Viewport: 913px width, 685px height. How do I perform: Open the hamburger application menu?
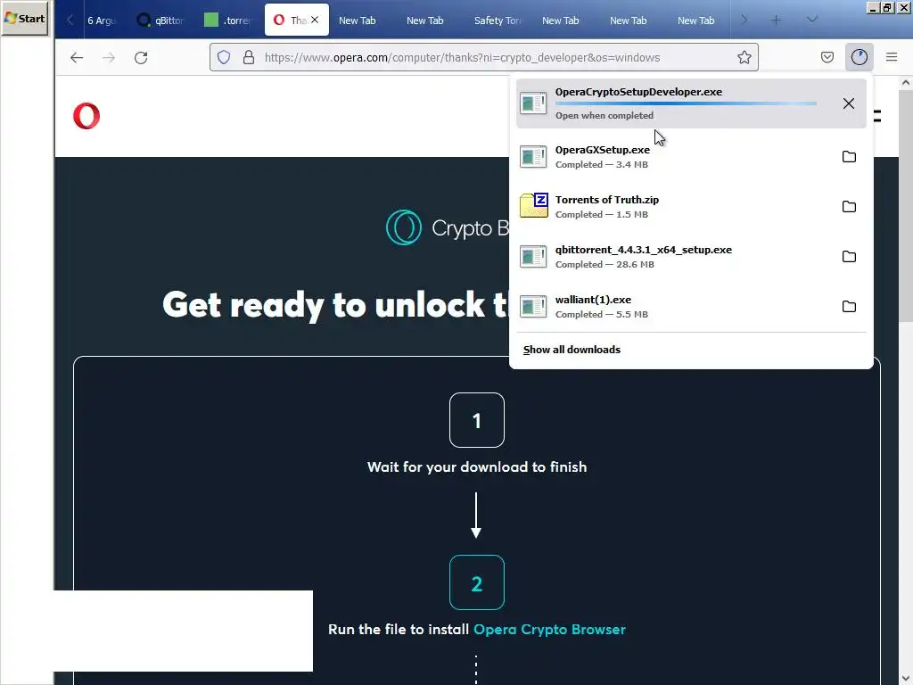click(x=891, y=57)
